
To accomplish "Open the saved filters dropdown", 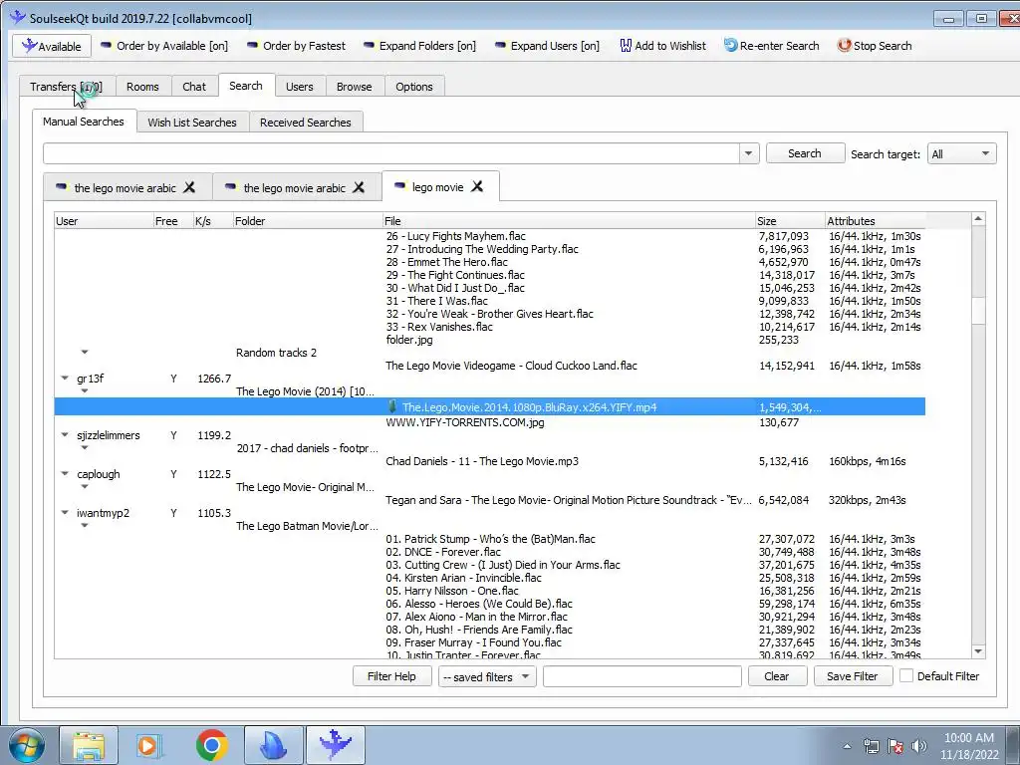I will [486, 677].
